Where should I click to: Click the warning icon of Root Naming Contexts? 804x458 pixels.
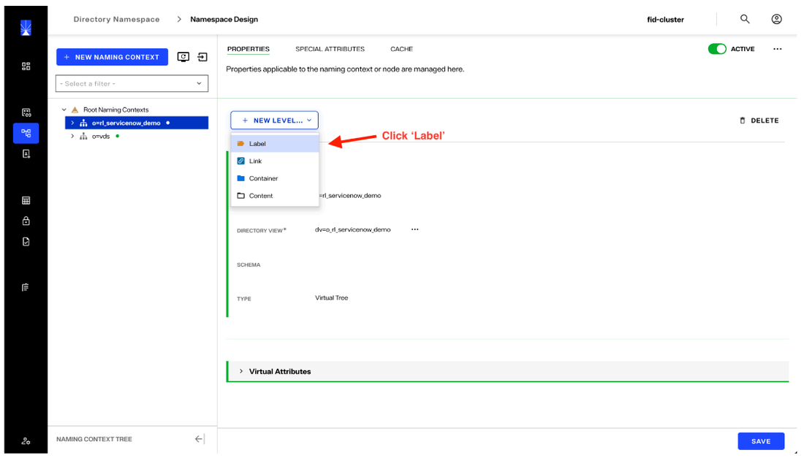tap(75, 110)
